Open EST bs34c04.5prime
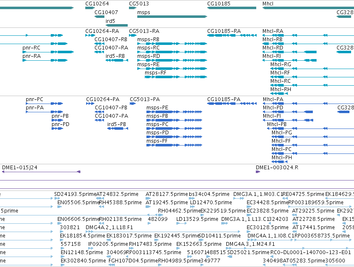This screenshot has width=354, height=267. [209, 194]
